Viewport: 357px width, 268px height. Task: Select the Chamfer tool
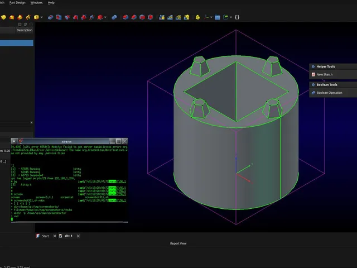[x=134, y=17]
